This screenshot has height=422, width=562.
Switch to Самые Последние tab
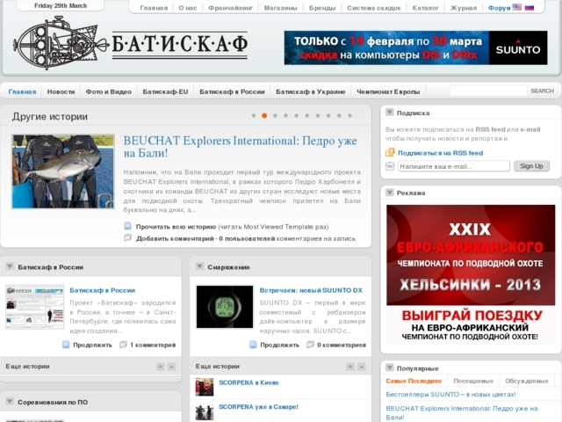(414, 381)
